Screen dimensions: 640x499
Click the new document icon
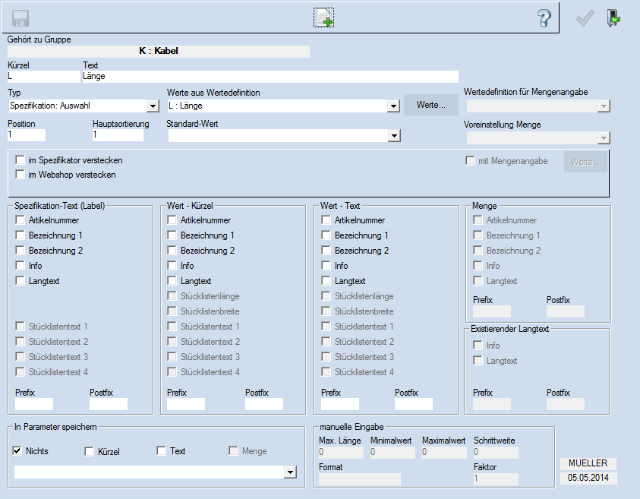324,18
